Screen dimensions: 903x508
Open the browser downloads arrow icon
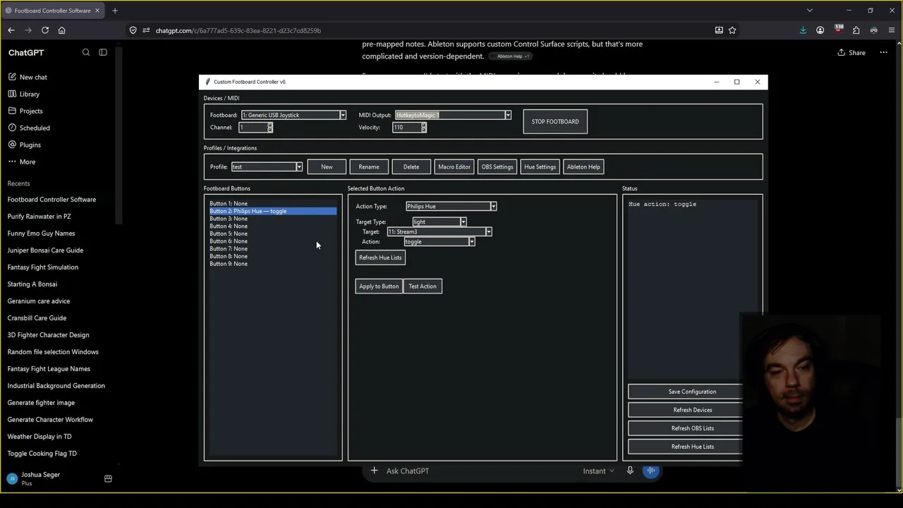pos(803,30)
